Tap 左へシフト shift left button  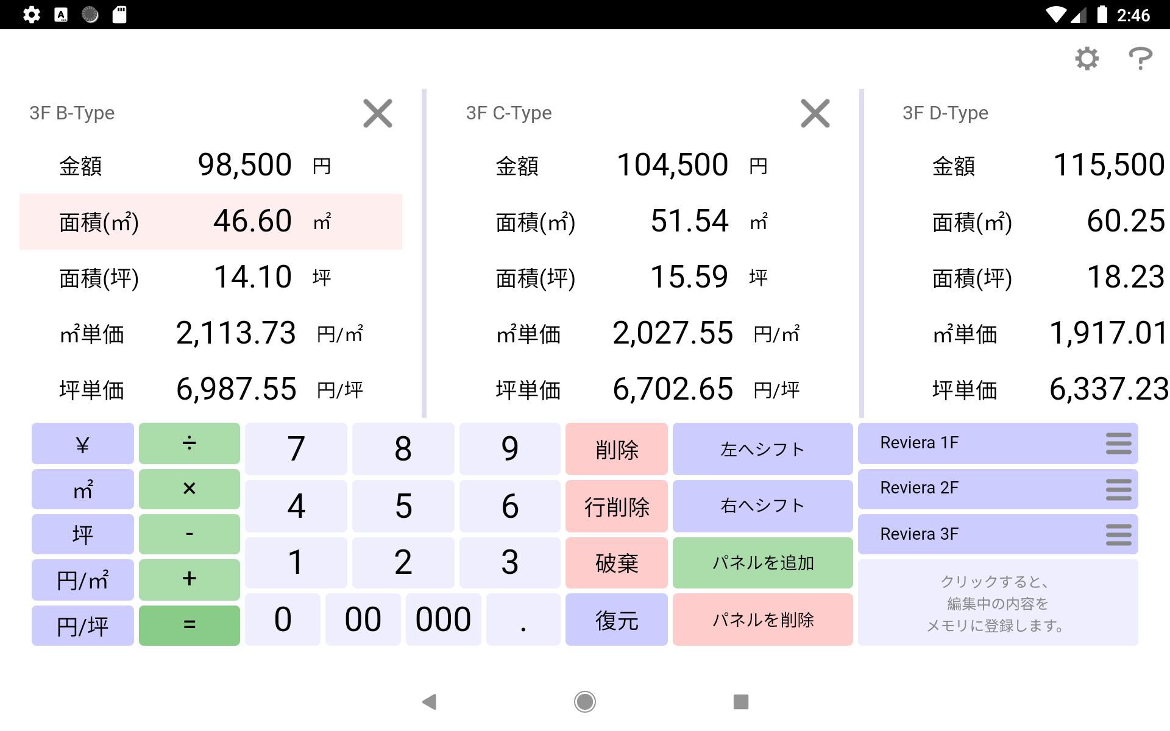763,449
